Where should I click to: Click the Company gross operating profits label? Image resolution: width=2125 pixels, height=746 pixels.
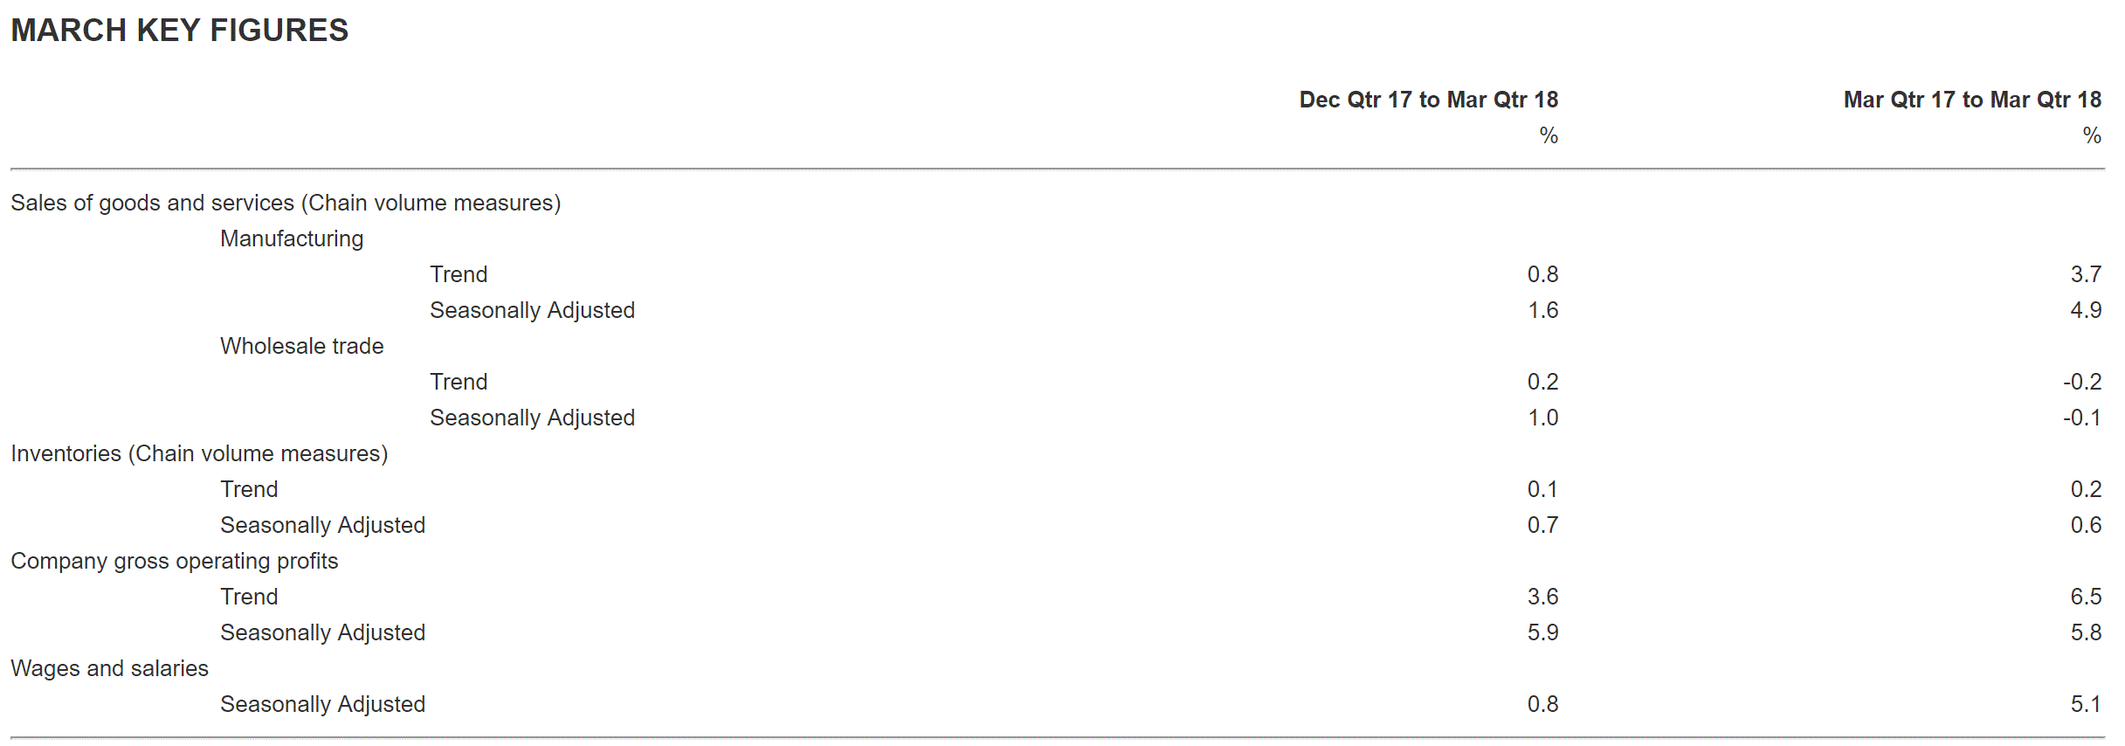click(174, 561)
